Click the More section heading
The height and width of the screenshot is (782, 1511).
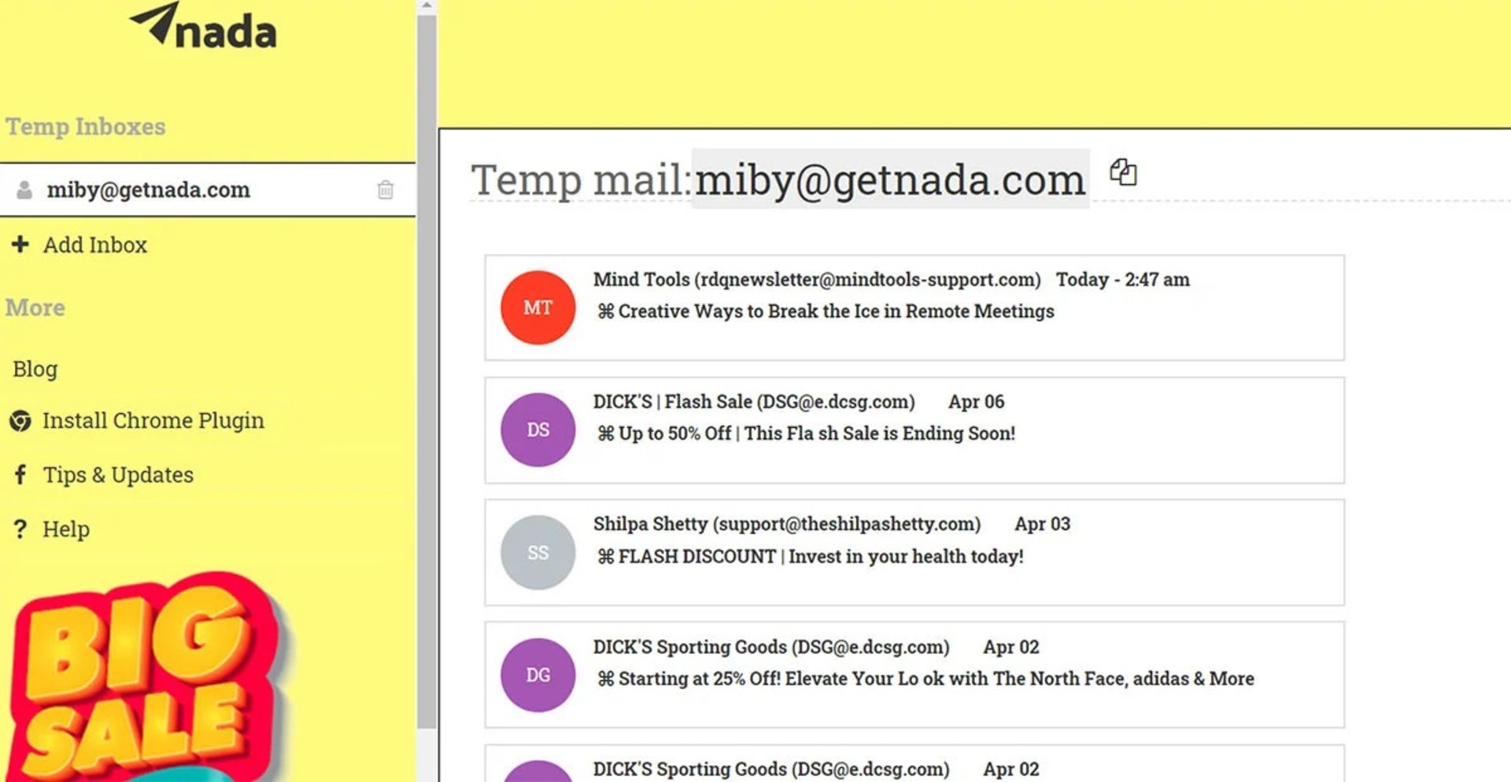click(x=35, y=308)
